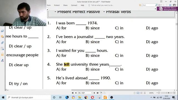Jump to the last page
Viewport: 178px width, 100px height.
pyautogui.click(x=98, y=93)
